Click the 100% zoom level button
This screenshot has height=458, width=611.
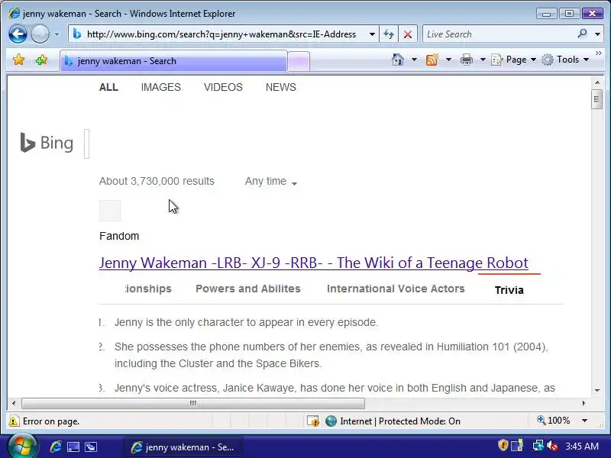pyautogui.click(x=553, y=421)
